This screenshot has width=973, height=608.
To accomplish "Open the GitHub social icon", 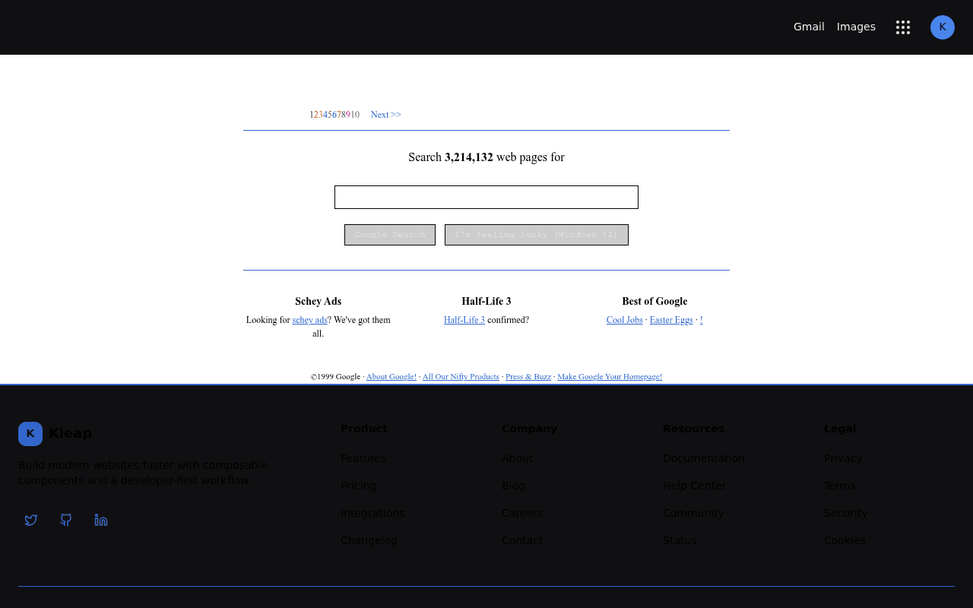I will pos(66,520).
